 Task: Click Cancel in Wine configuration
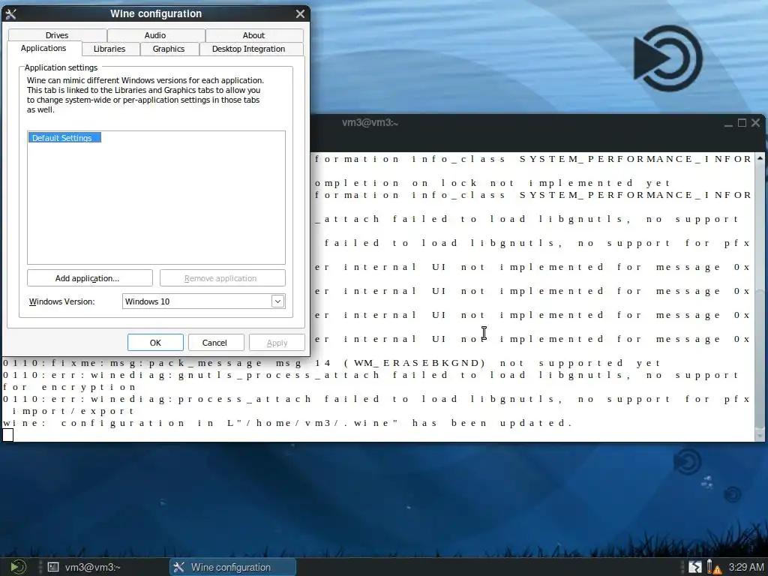pos(215,342)
